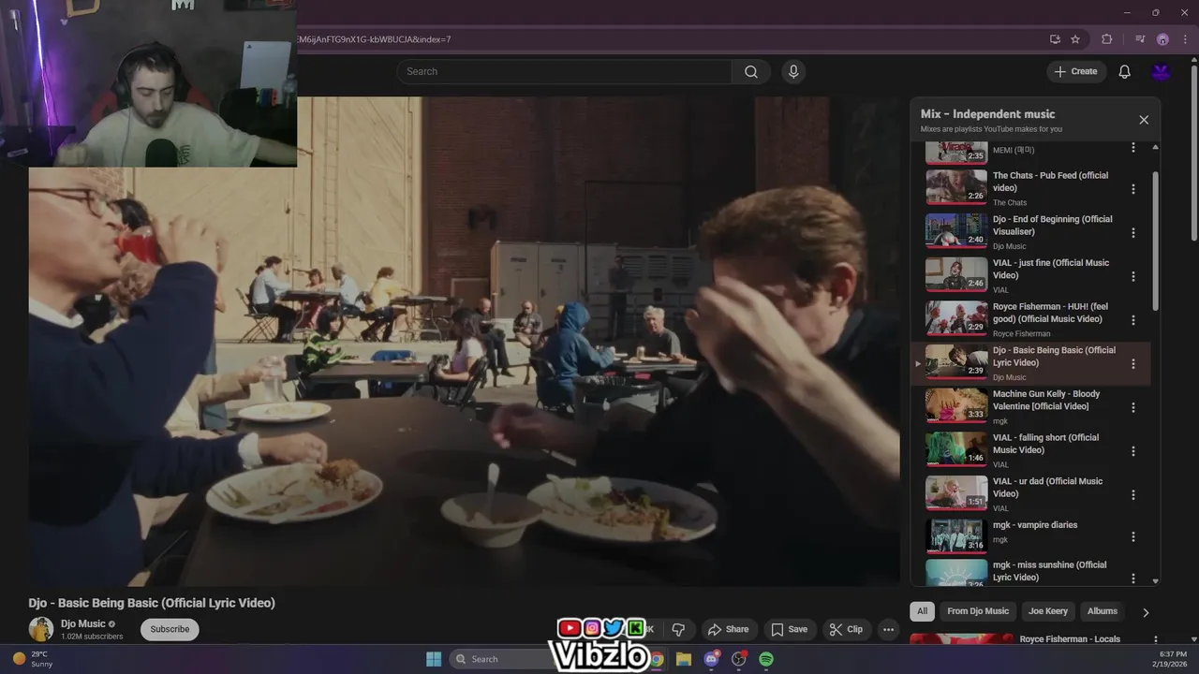The width and height of the screenshot is (1199, 674).
Task: Click the install app icon in address bar
Action: pos(1055,39)
